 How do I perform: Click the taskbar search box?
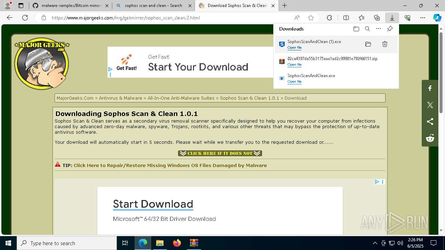[67, 243]
